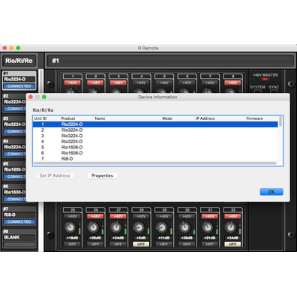The image size is (297, 297).
Task: Select Unit ID 7 Ri8-D row
Action: coord(155,159)
